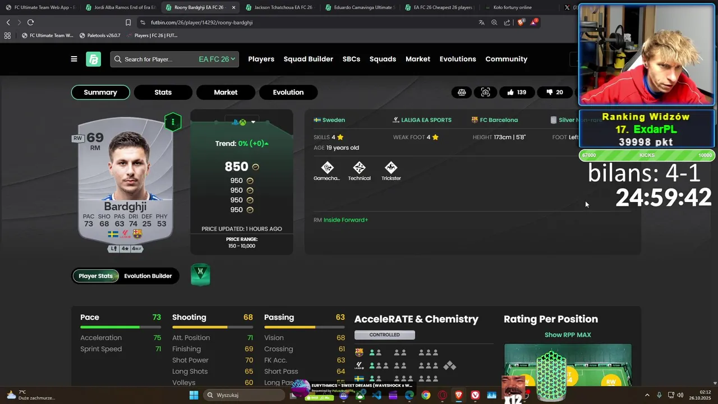This screenshot has width=718, height=404.
Task: Click the Inside Forward+ role link
Action: point(346,220)
